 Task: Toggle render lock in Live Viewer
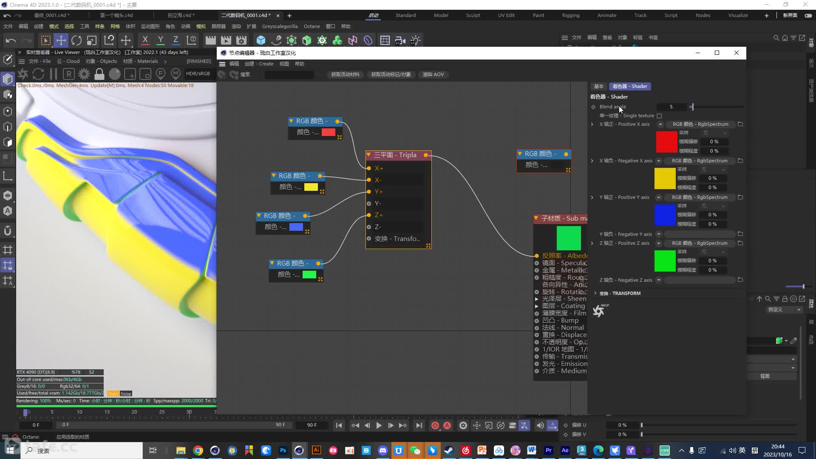coord(99,74)
